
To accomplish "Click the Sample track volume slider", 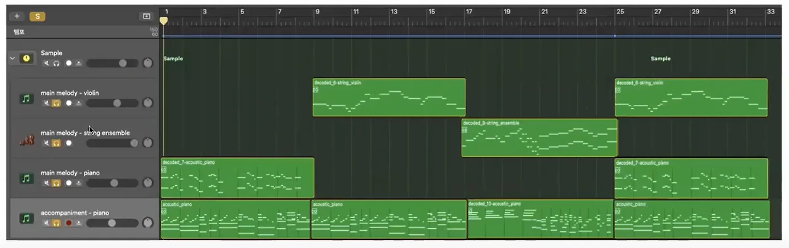I will point(112,63).
